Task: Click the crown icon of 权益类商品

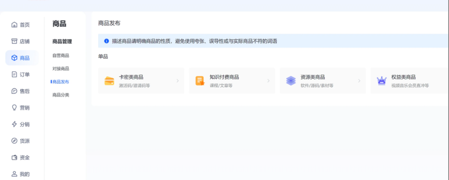Action: pyautogui.click(x=382, y=81)
